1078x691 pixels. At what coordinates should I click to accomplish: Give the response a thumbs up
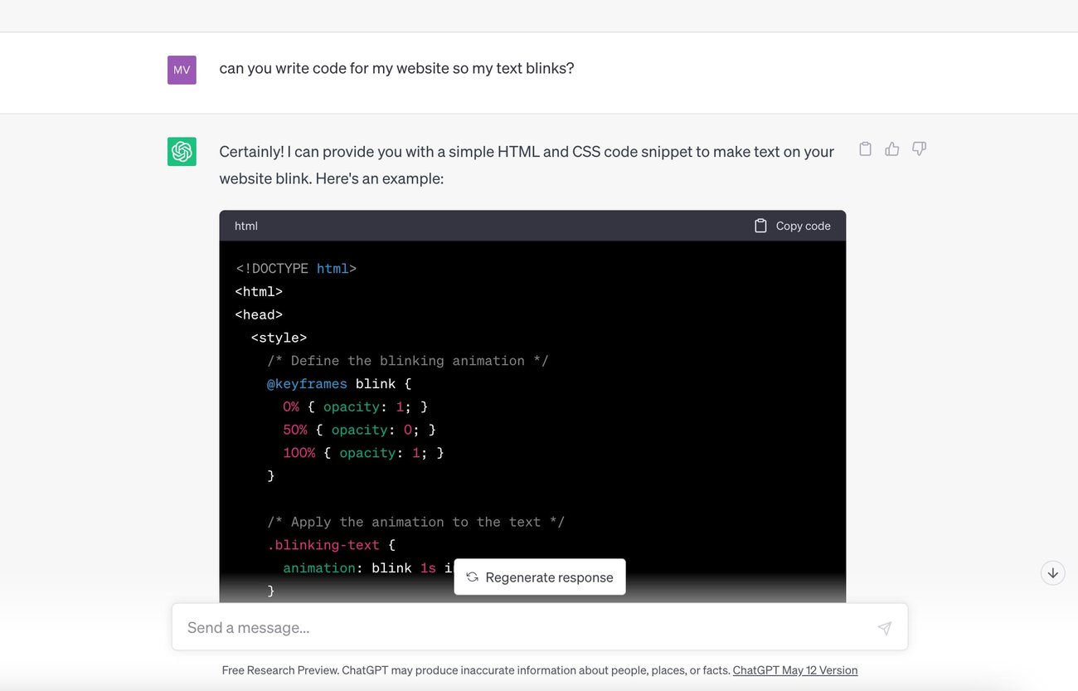[x=891, y=148]
